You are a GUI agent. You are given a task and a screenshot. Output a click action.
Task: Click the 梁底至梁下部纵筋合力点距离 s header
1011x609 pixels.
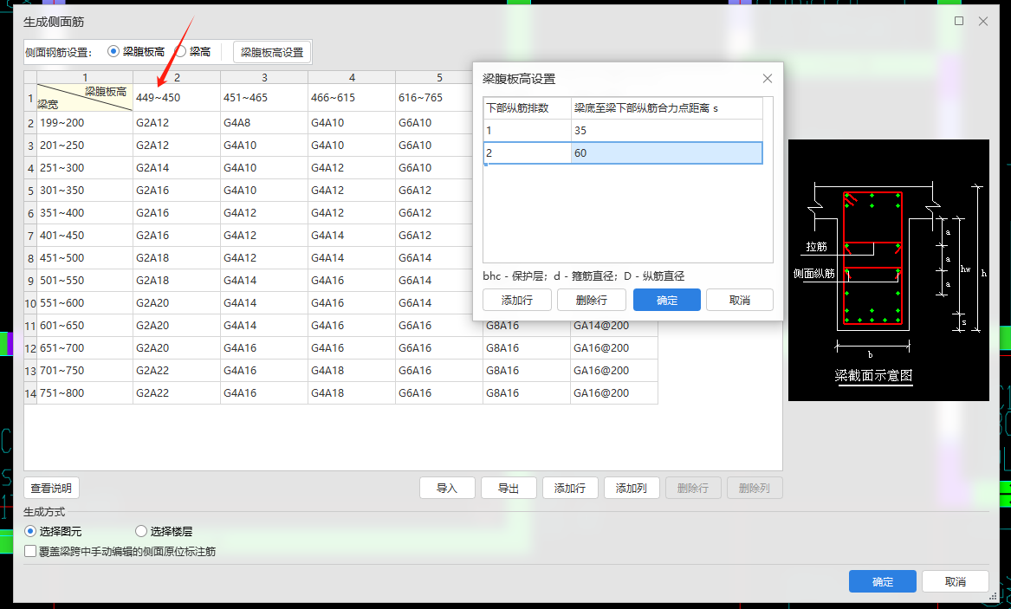pyautogui.click(x=667, y=108)
